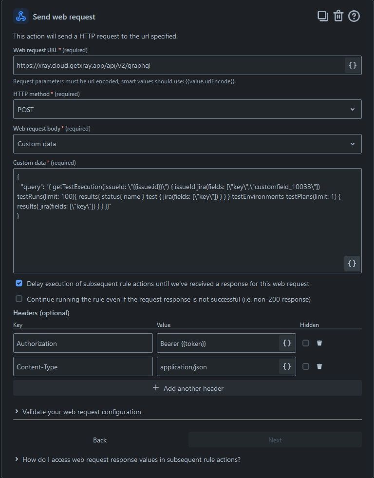
Task: Insert smart value in Custom data box
Action: click(x=352, y=264)
